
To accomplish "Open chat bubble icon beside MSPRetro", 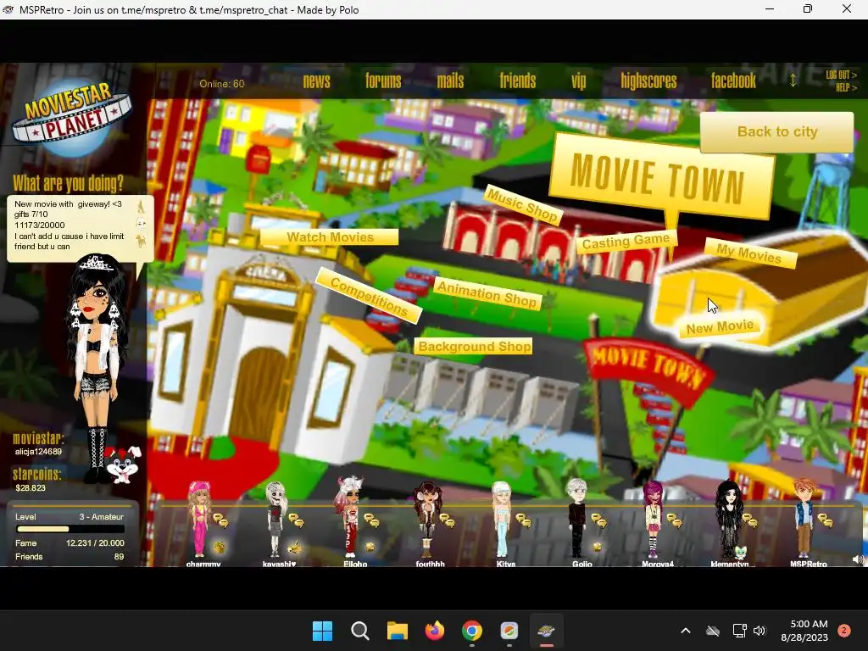I will (826, 520).
